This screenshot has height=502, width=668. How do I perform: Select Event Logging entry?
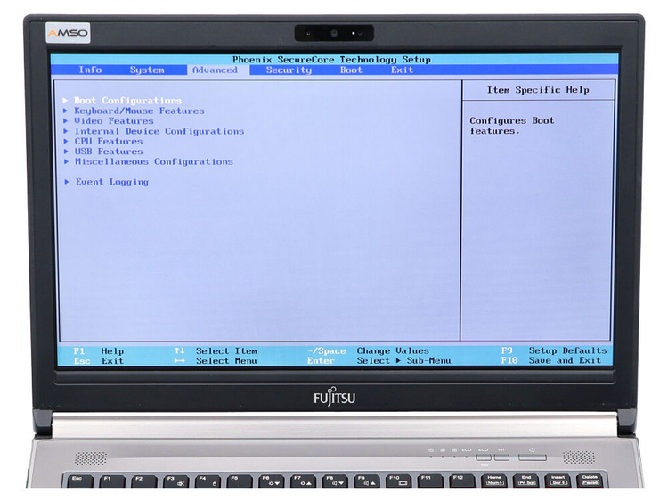pos(111,182)
